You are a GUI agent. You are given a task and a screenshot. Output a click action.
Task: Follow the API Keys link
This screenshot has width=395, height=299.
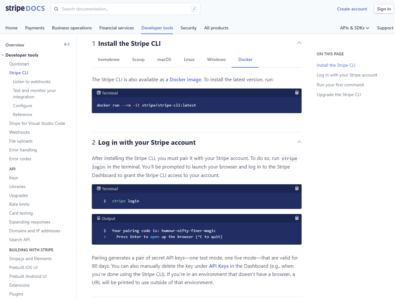coord(219,266)
